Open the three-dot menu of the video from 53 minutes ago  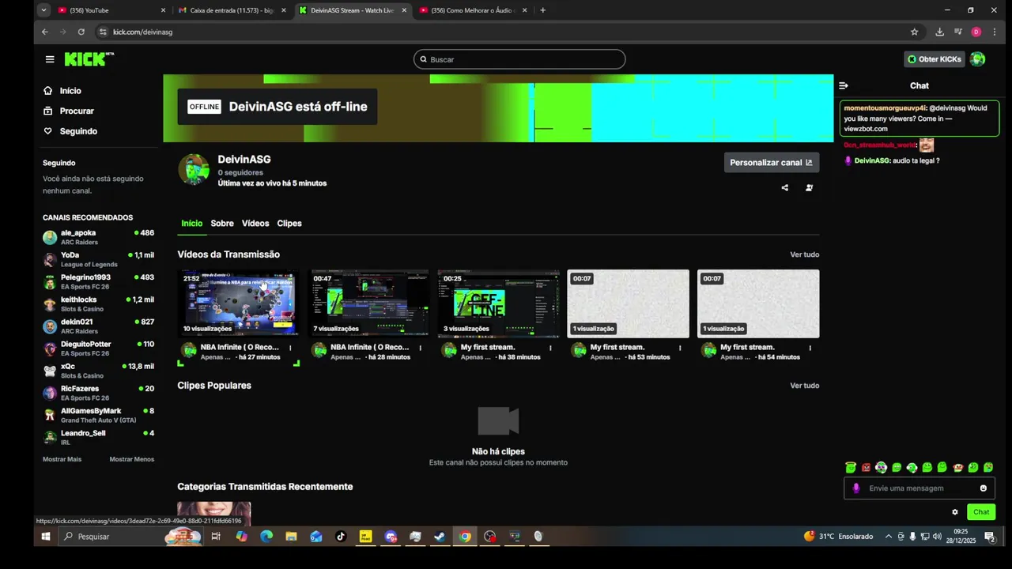(680, 348)
